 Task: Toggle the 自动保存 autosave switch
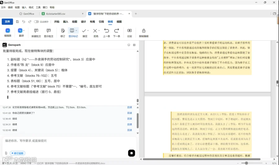pyautogui.click(x=36, y=22)
